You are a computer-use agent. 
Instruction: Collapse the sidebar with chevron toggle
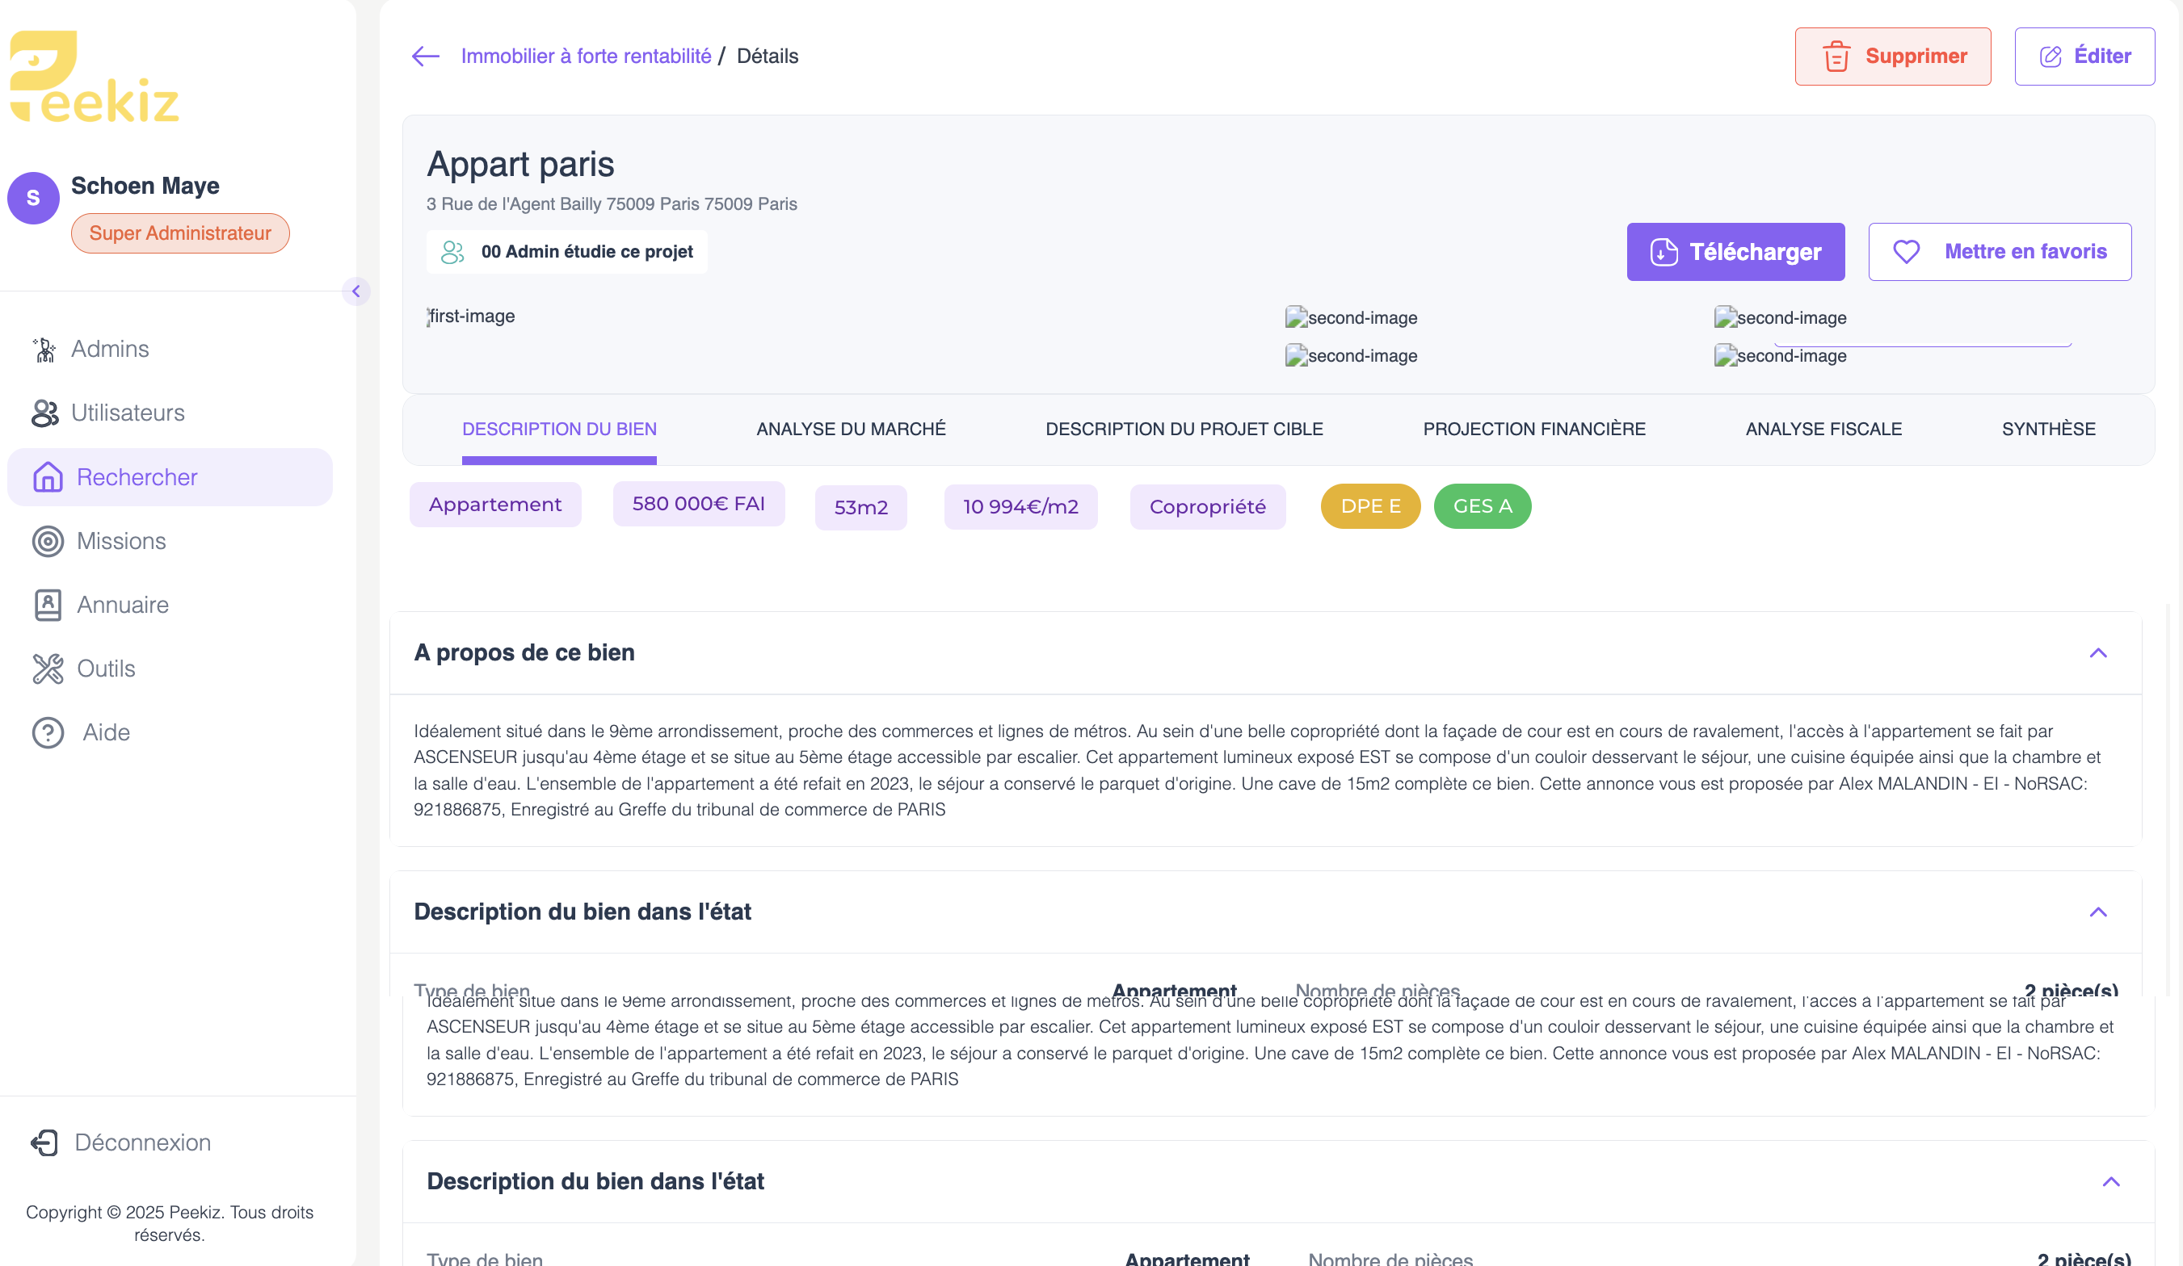356,291
